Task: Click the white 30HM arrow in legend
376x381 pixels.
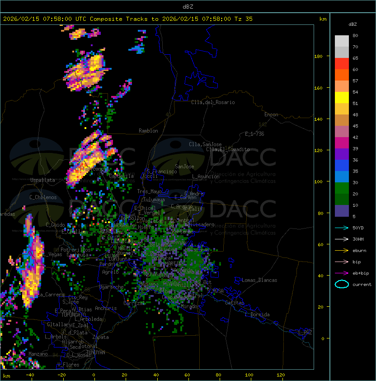Action: [x=342, y=239]
